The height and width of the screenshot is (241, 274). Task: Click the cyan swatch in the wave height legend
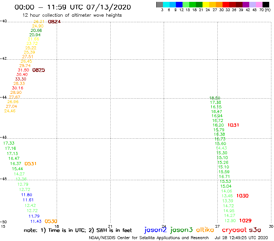(166, 4)
